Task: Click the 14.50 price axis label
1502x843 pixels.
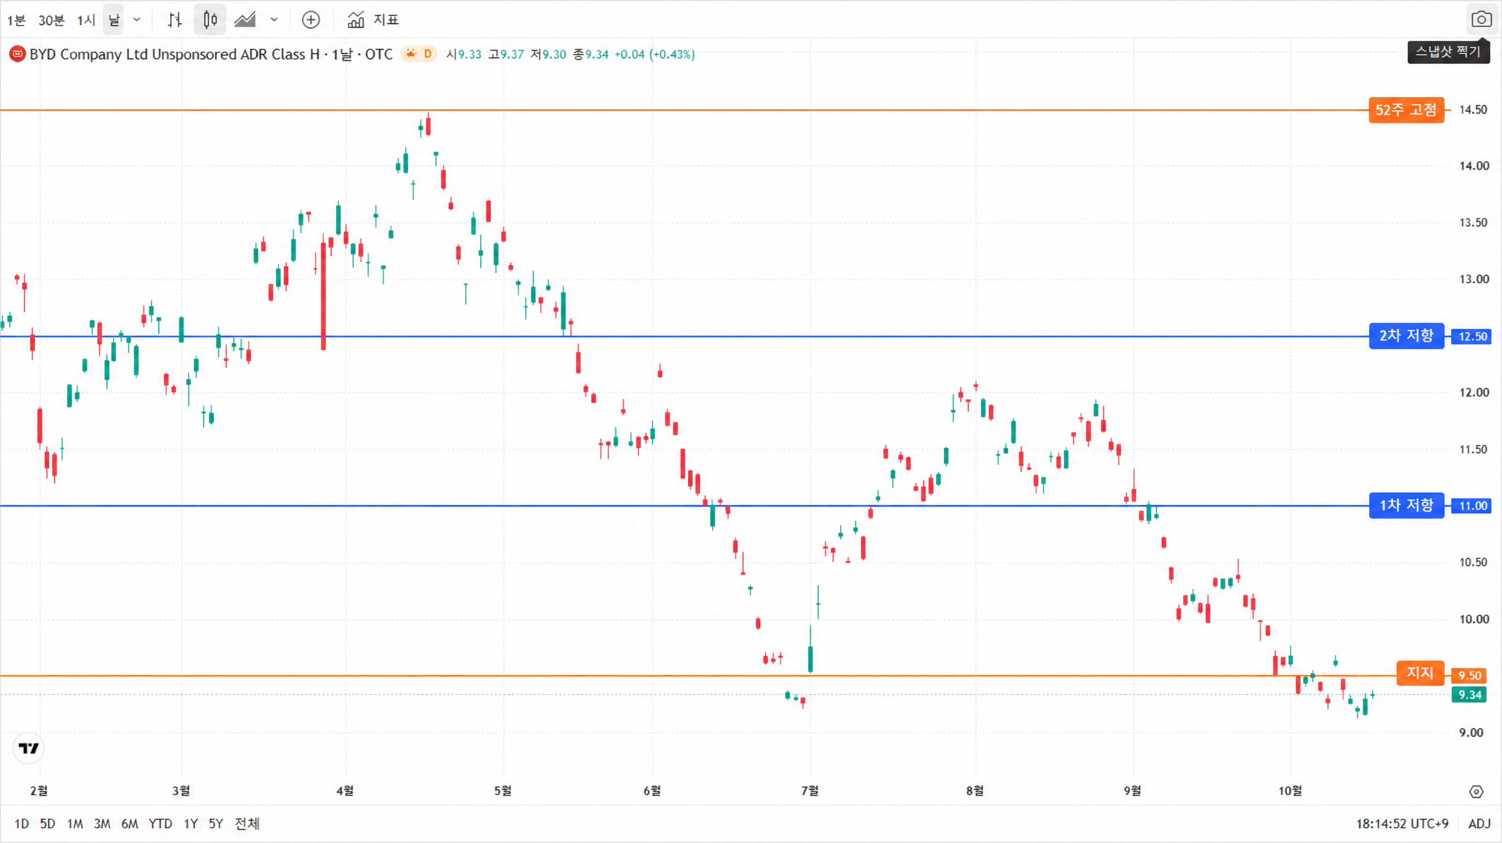Action: (x=1473, y=110)
